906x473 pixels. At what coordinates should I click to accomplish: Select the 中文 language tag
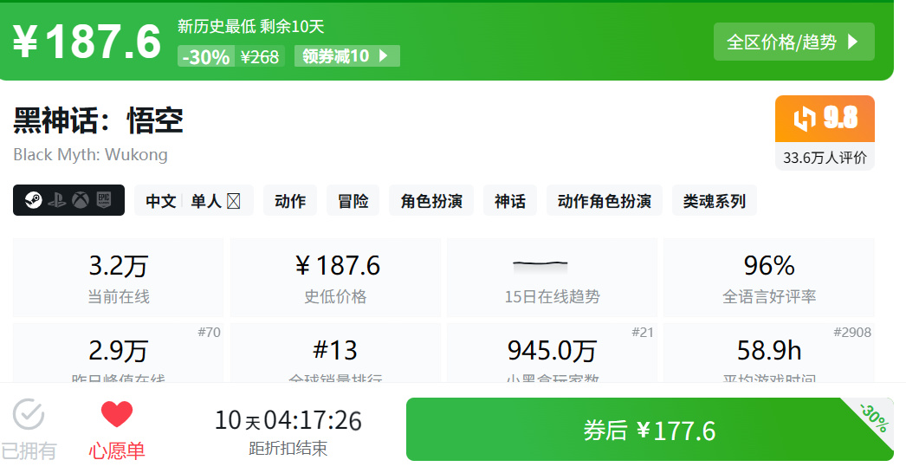(x=160, y=201)
